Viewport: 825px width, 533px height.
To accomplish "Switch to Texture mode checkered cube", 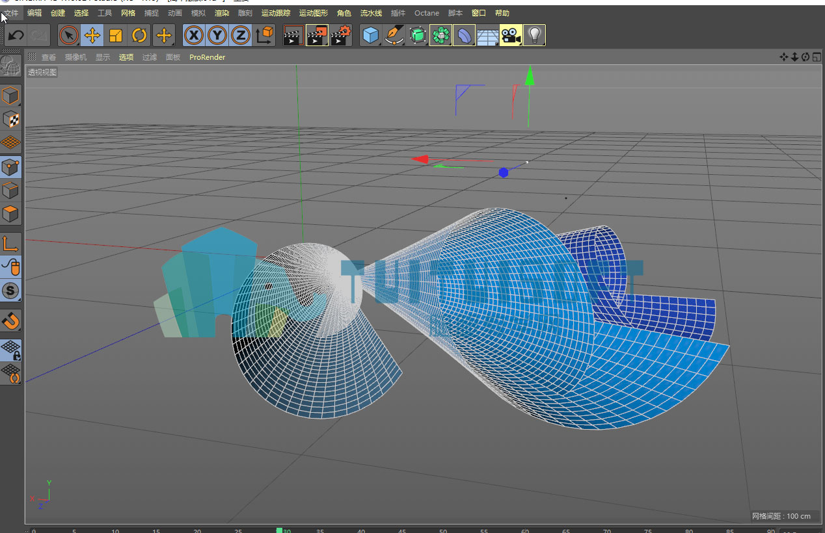I will click(10, 120).
